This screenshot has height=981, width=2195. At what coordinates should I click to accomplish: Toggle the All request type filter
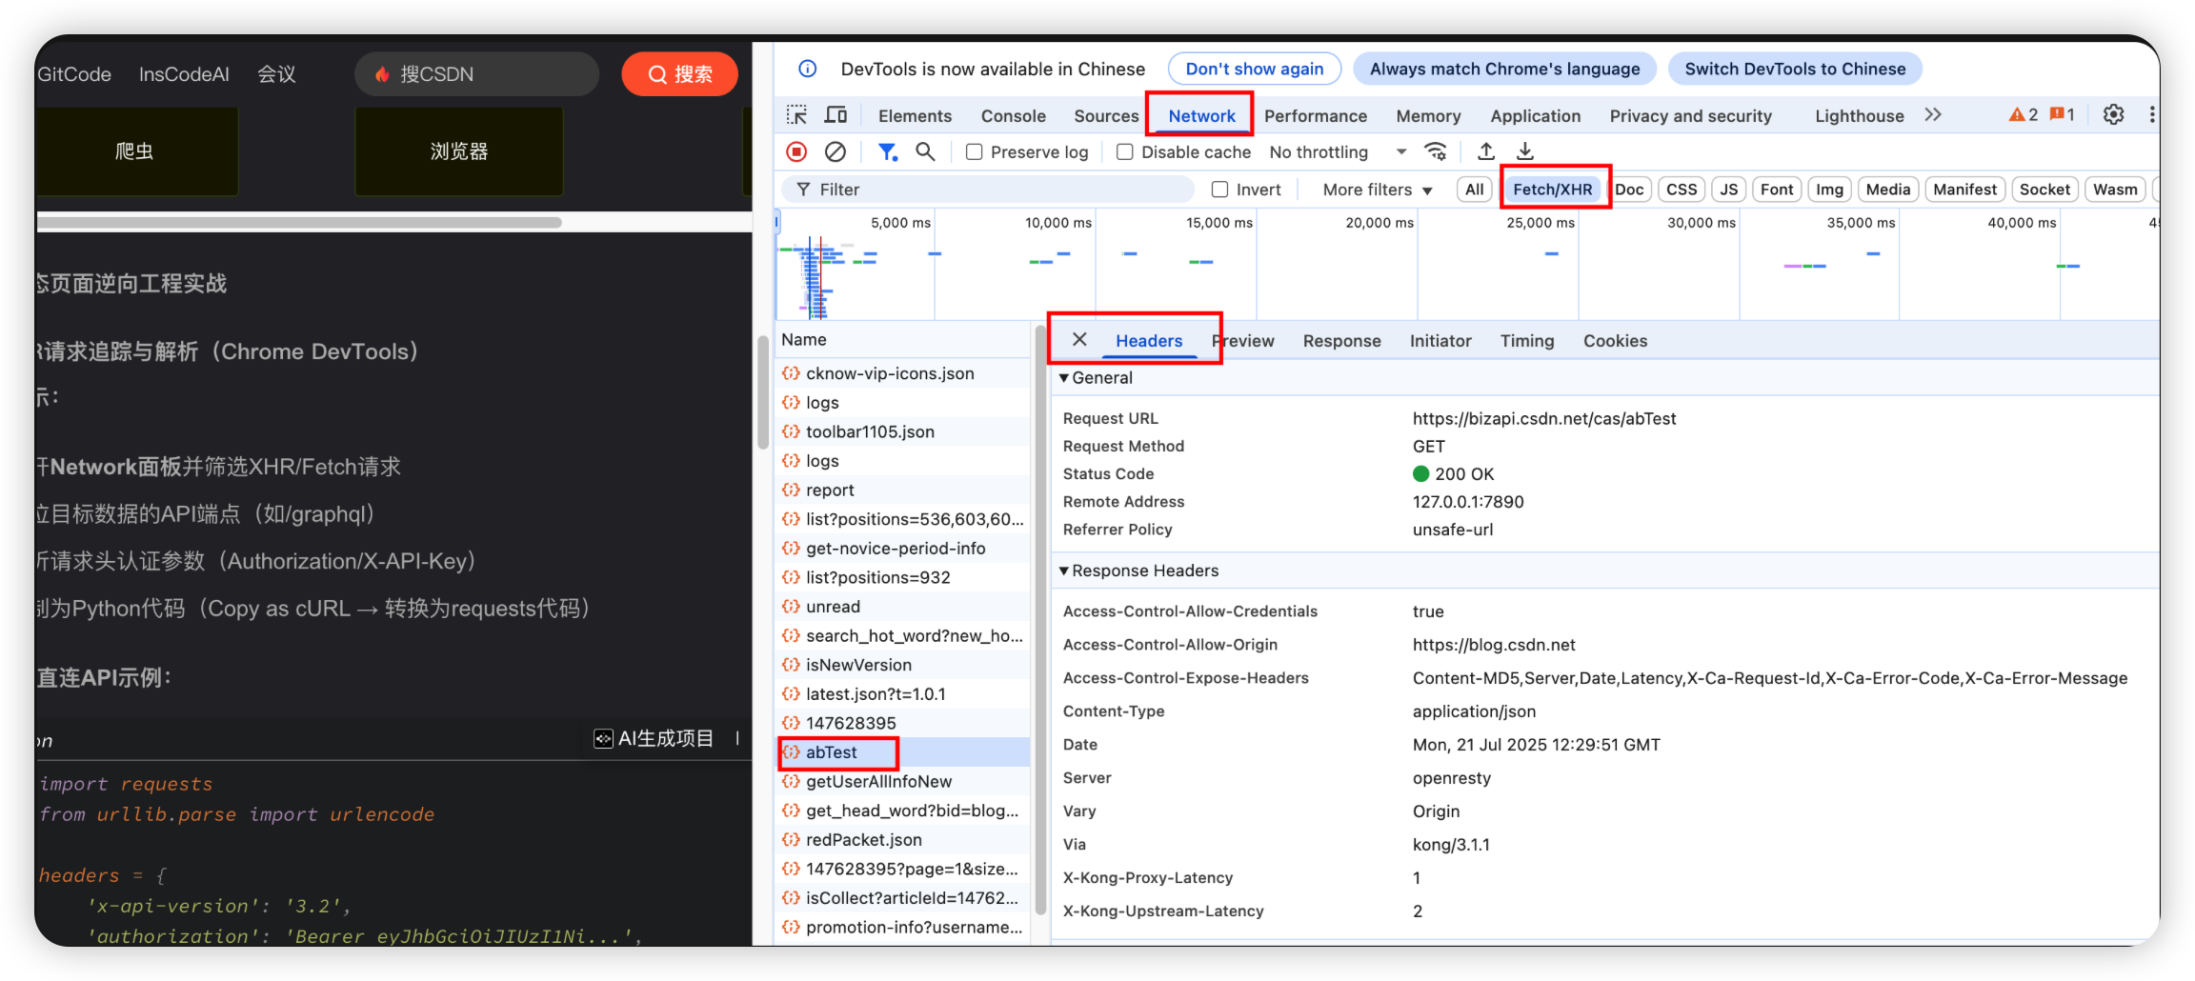pos(1474,190)
